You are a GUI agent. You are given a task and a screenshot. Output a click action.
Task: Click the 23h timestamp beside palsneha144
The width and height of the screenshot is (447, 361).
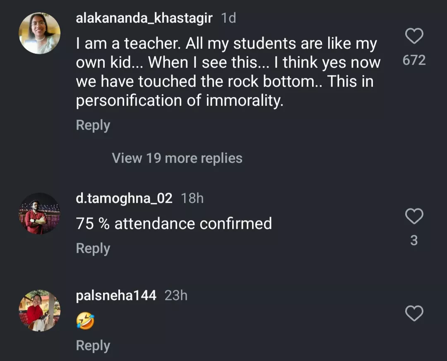click(176, 296)
